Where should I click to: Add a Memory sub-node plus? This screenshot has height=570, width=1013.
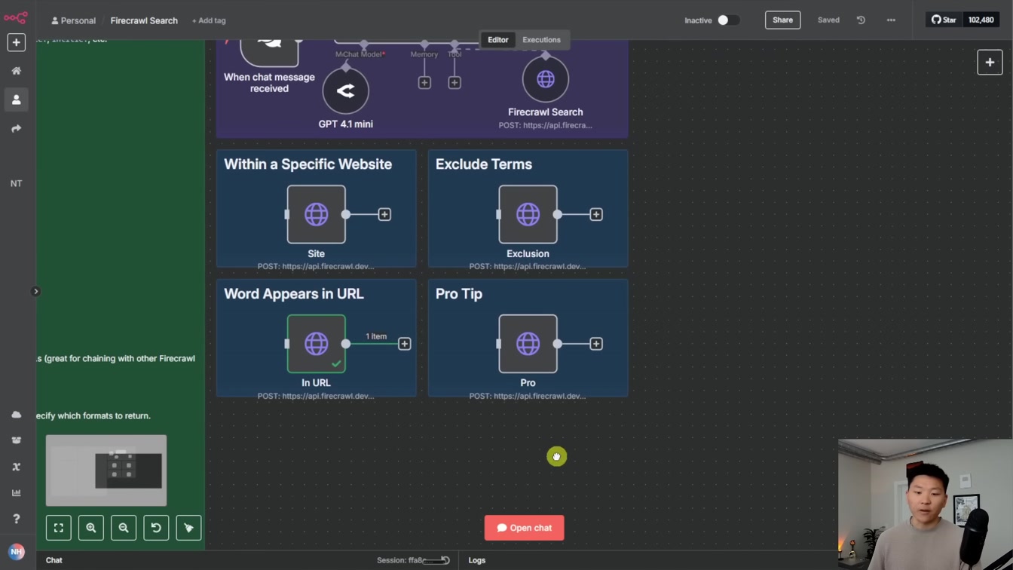(424, 83)
